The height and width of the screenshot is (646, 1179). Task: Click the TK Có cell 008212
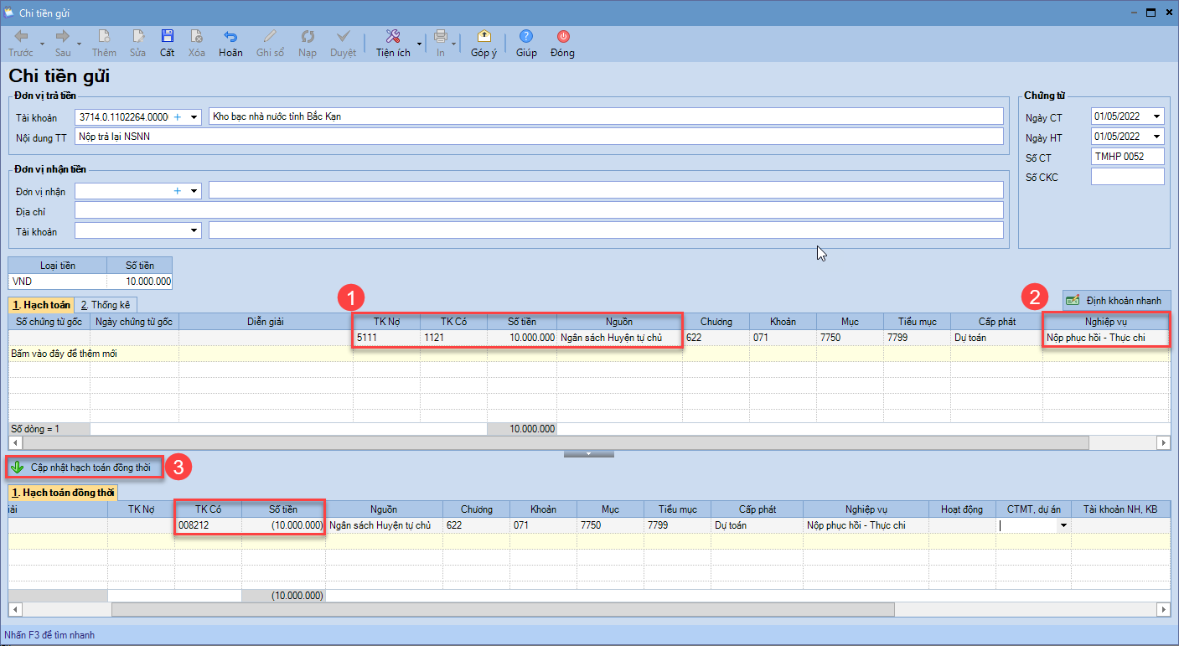pyautogui.click(x=209, y=525)
